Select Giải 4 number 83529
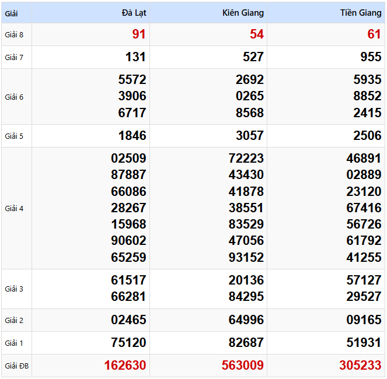387x379 pixels. (x=246, y=224)
